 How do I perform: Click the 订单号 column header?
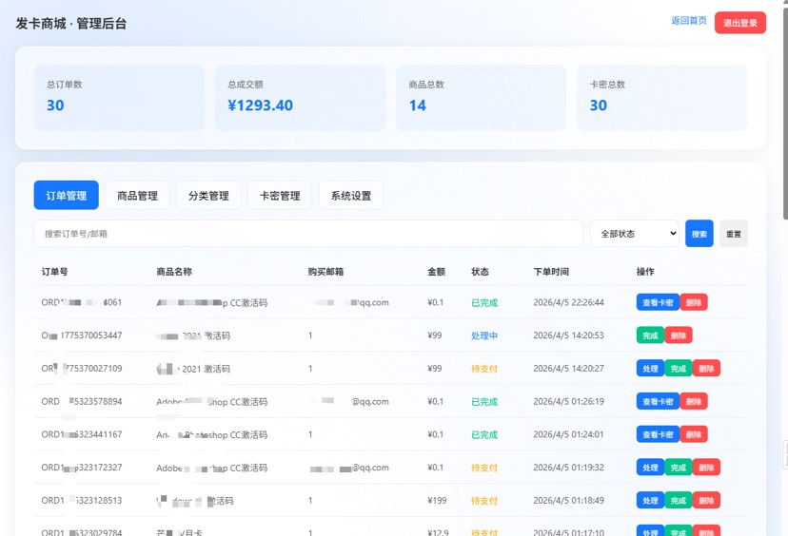54,272
